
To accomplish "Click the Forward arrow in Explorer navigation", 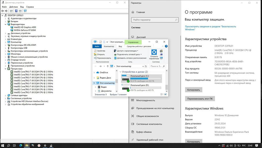I will 100,66.
